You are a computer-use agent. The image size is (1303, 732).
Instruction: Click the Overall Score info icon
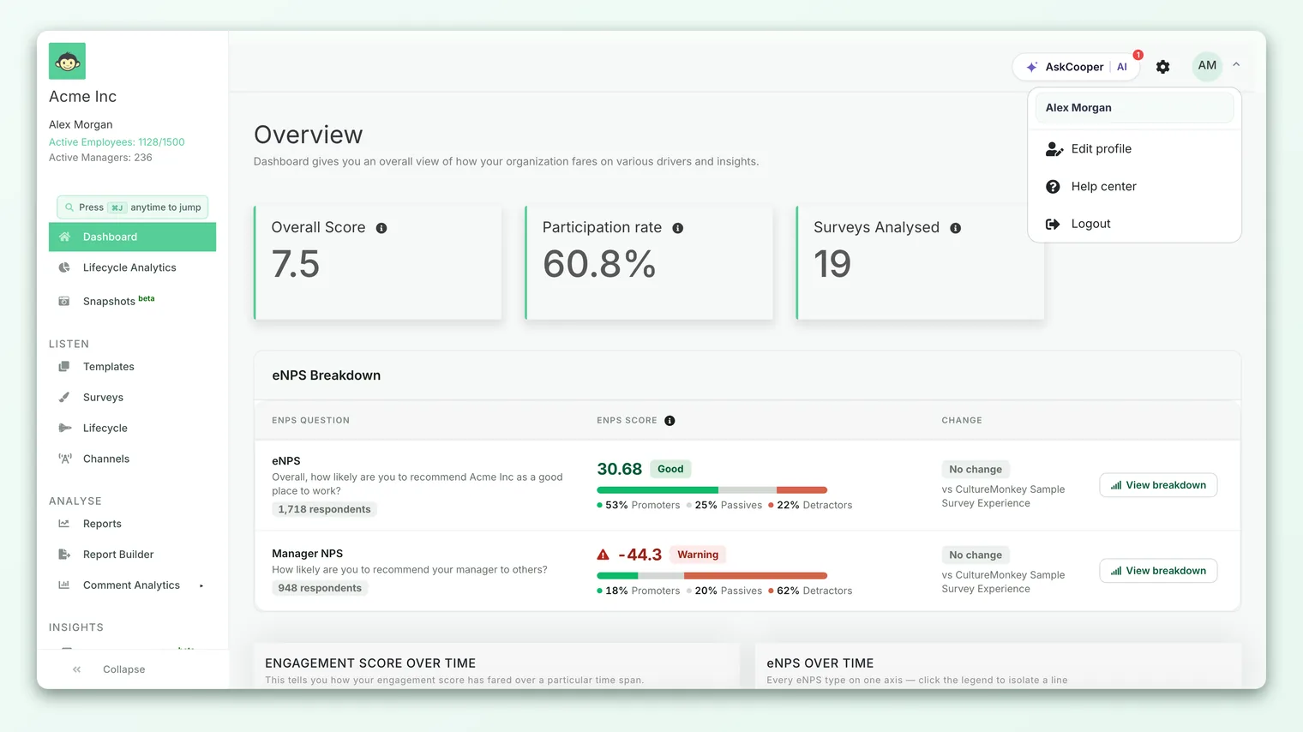[381, 228]
